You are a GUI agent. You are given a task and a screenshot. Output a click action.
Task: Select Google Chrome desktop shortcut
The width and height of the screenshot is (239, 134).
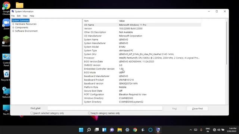pyautogui.click(x=6, y=8)
